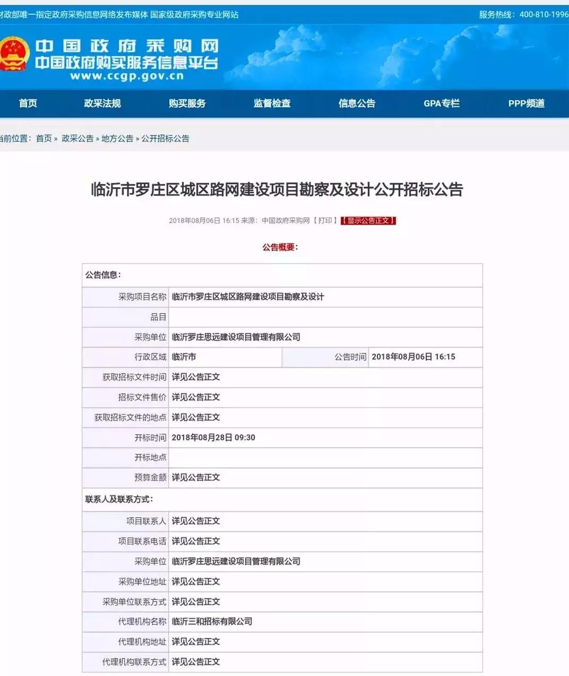The image size is (569, 676).
Task: Select the 购买服务 navigation entry
Action: click(x=187, y=104)
